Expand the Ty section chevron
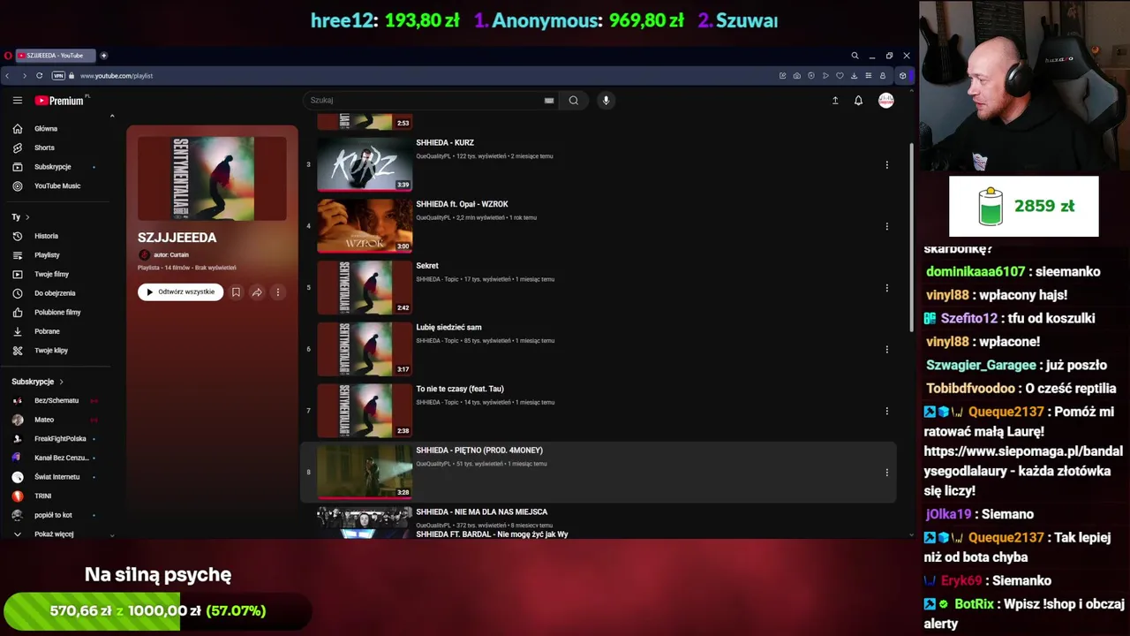This screenshot has height=636, width=1130. click(27, 217)
